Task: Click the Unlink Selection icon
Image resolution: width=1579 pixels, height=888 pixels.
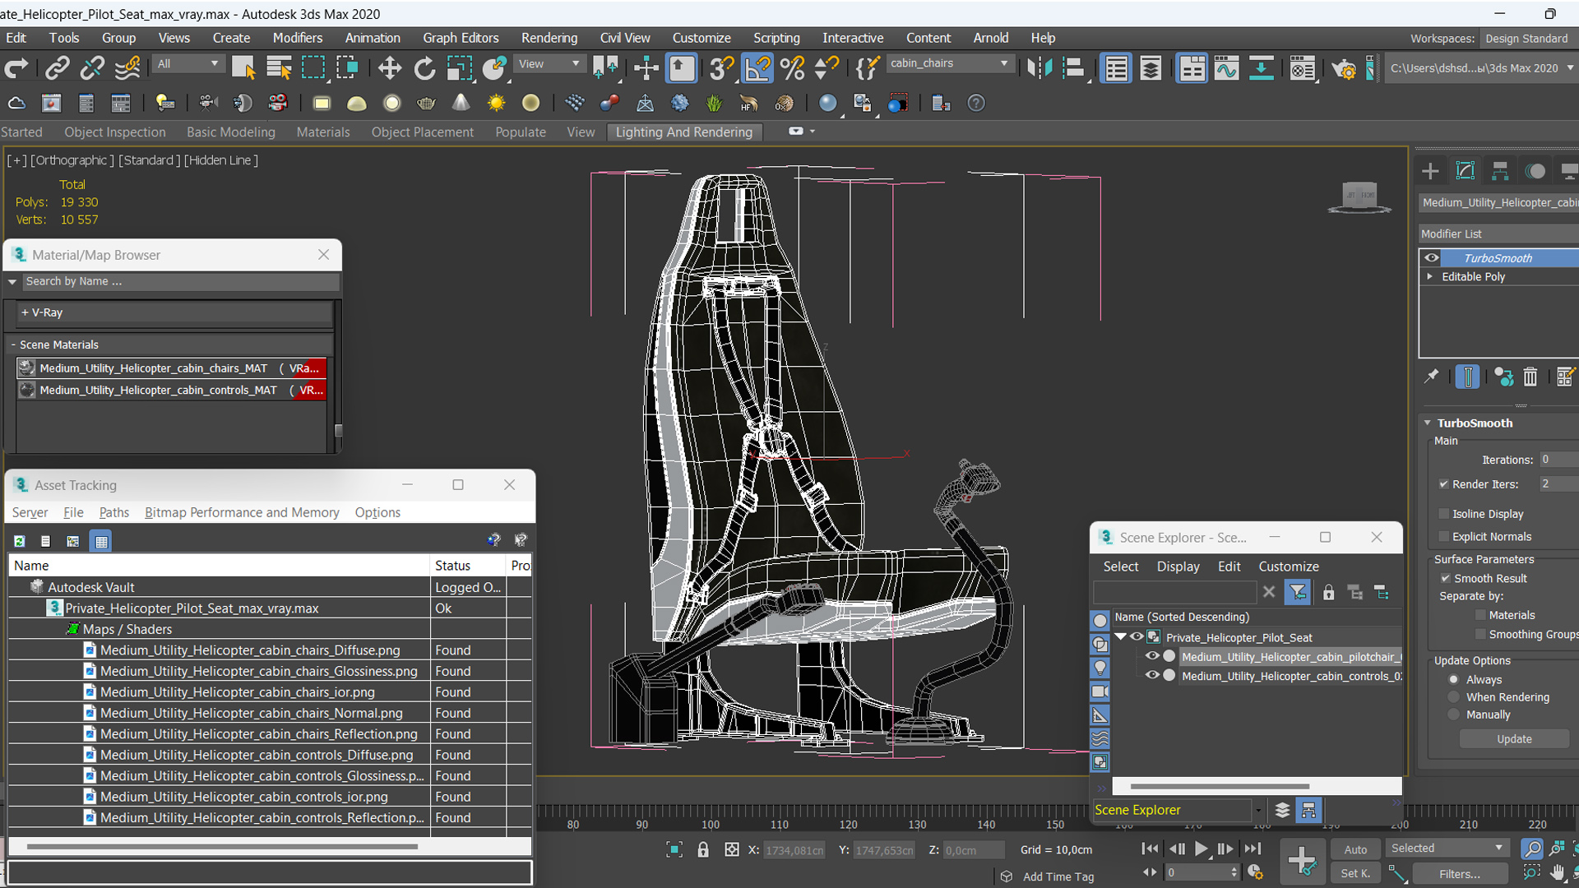Action: (x=91, y=68)
